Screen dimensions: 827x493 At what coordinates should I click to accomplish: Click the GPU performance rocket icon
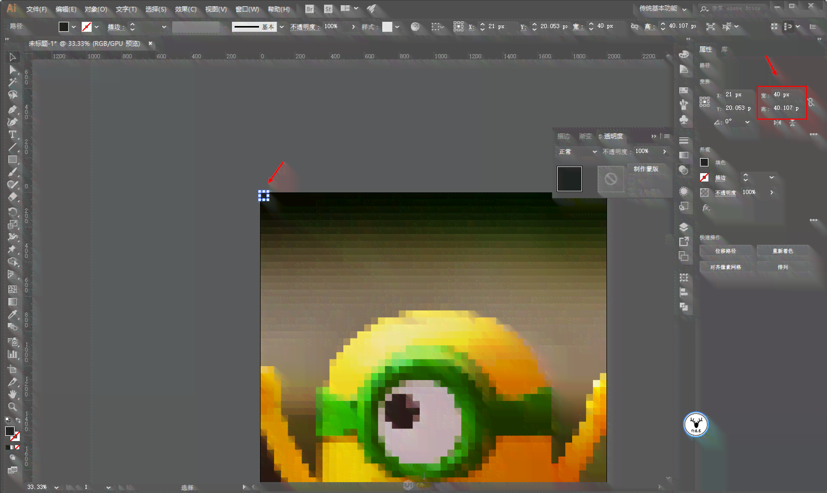coord(371,9)
